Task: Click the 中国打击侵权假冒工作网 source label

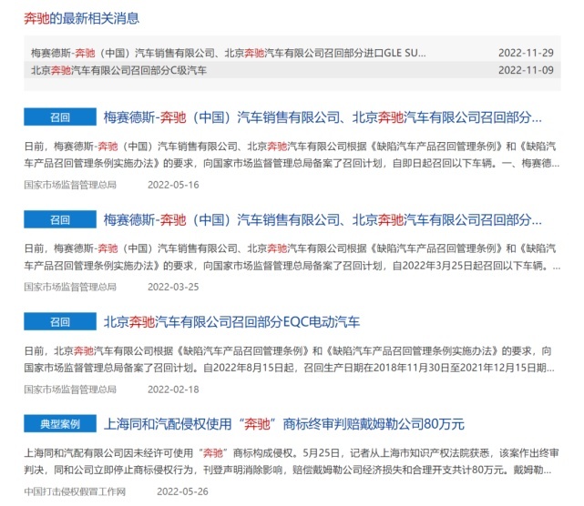Action: (x=75, y=491)
